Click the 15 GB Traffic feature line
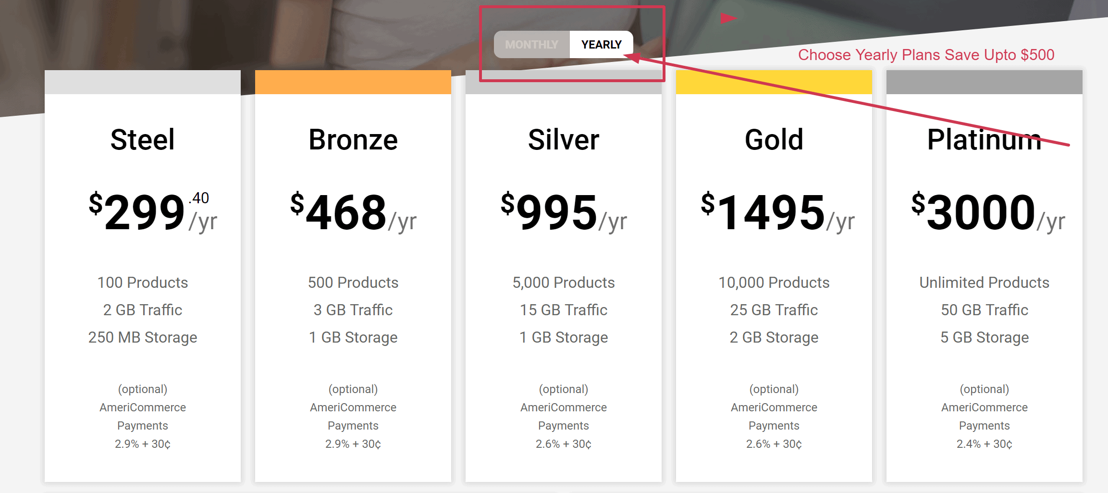Image resolution: width=1108 pixels, height=493 pixels. point(564,310)
